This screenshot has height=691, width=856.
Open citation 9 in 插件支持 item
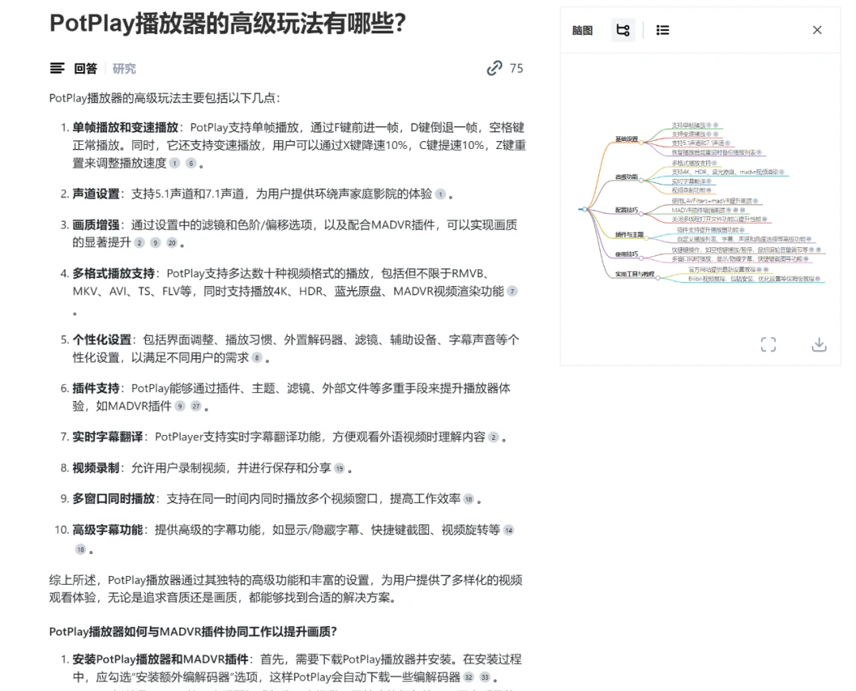point(180,406)
